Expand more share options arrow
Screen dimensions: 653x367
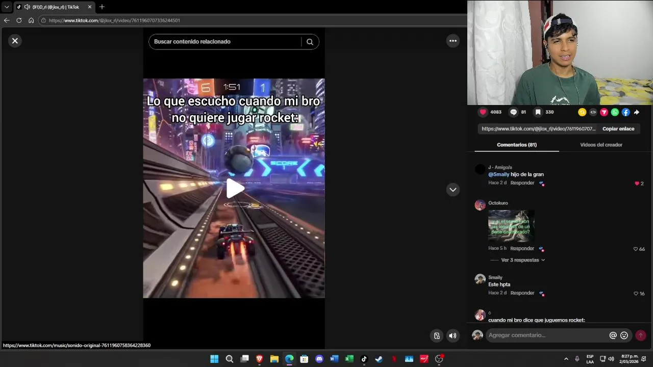[x=636, y=112]
